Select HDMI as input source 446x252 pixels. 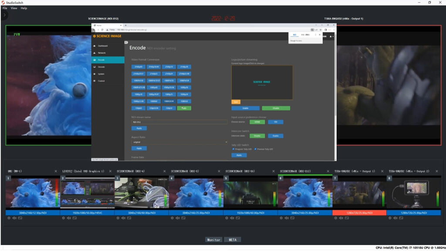[257, 122]
